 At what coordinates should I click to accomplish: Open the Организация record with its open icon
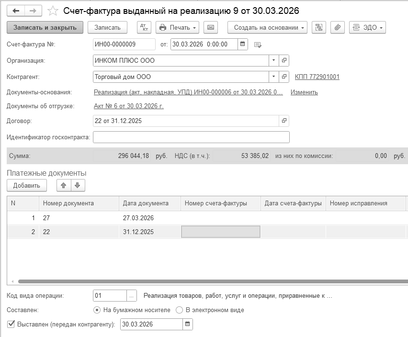coord(284,60)
